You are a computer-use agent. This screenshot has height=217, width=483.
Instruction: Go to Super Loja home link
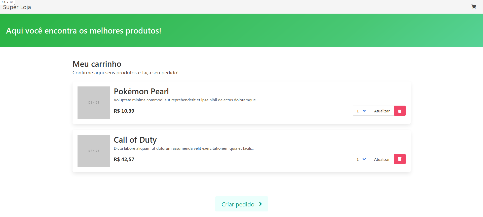17,7
